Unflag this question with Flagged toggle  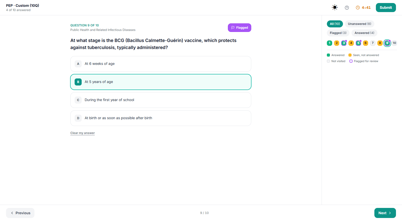tap(239, 28)
